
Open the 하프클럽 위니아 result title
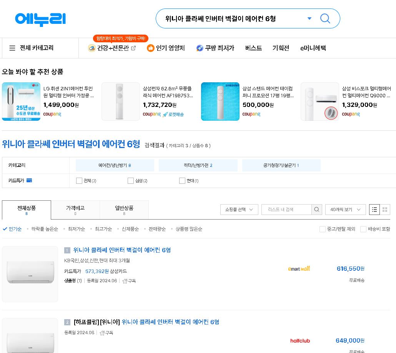point(146,322)
